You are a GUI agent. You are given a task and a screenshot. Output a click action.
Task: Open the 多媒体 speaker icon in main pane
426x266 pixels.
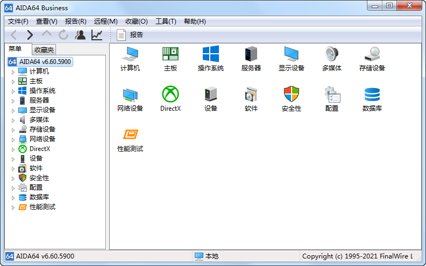(x=331, y=59)
